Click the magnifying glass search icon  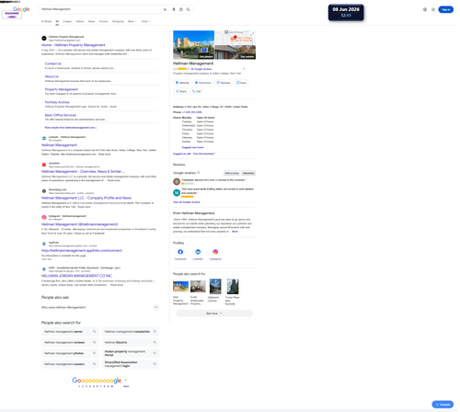(x=188, y=9)
